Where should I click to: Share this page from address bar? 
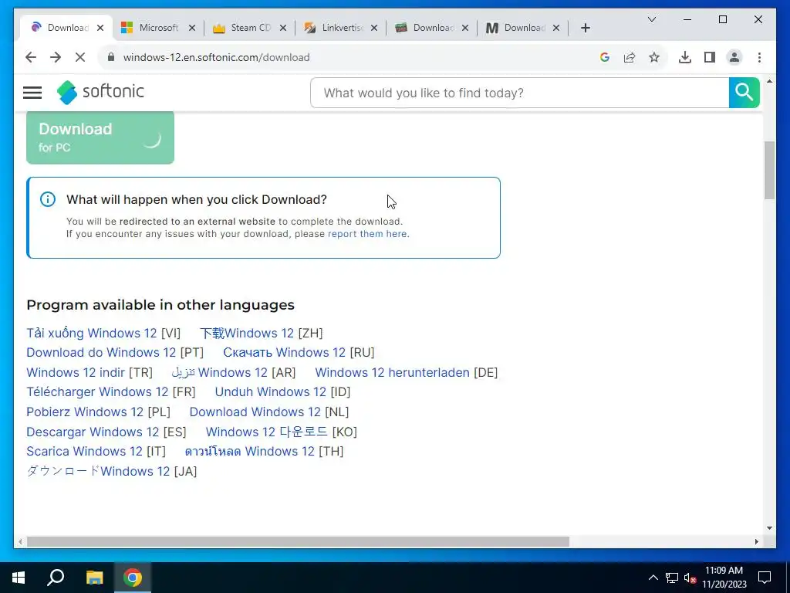pos(630,57)
